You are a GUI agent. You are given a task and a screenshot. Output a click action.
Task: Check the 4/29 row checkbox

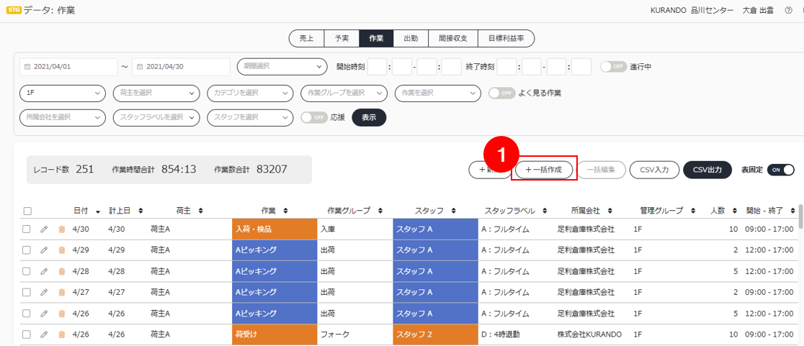(x=26, y=250)
